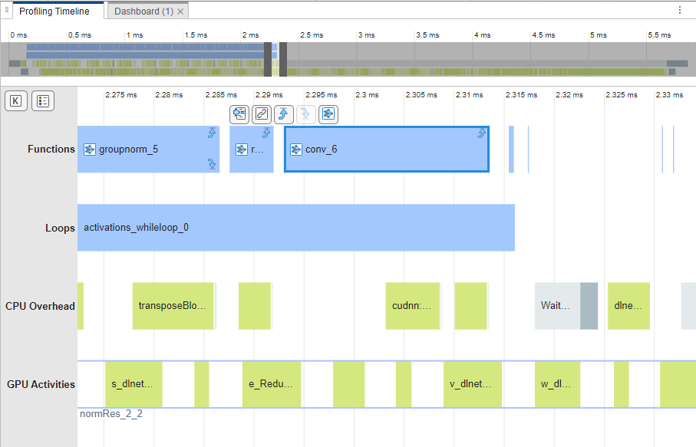Click the block icon inside groupnorm_5 bar
The width and height of the screenshot is (696, 447).
[90, 150]
